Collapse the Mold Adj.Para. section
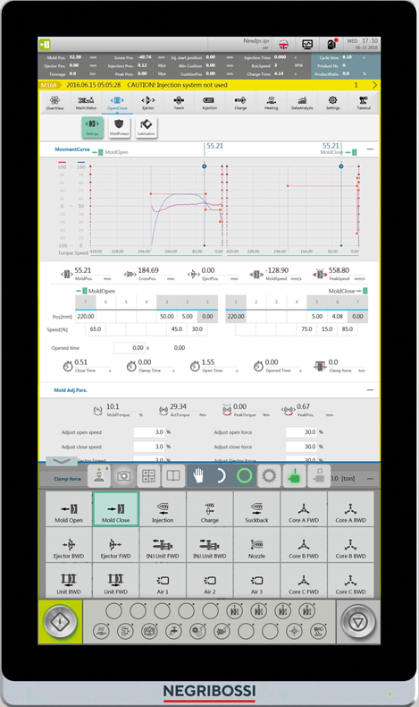Screen dimensions: 419x707 [370, 389]
